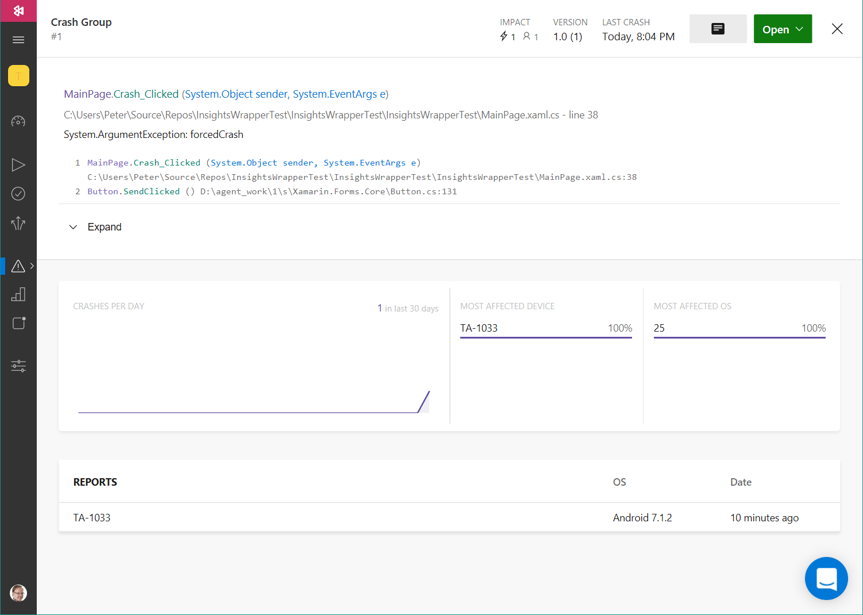
Task: Close the Crash Group panel
Action: pyautogui.click(x=837, y=29)
